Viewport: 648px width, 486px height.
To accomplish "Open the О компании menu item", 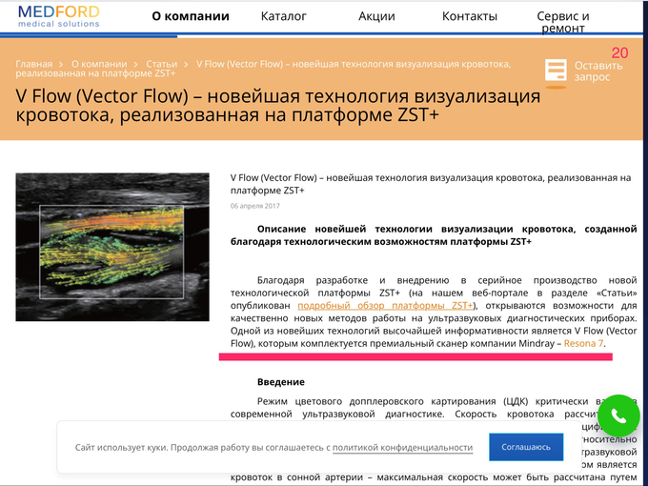I will point(191,16).
